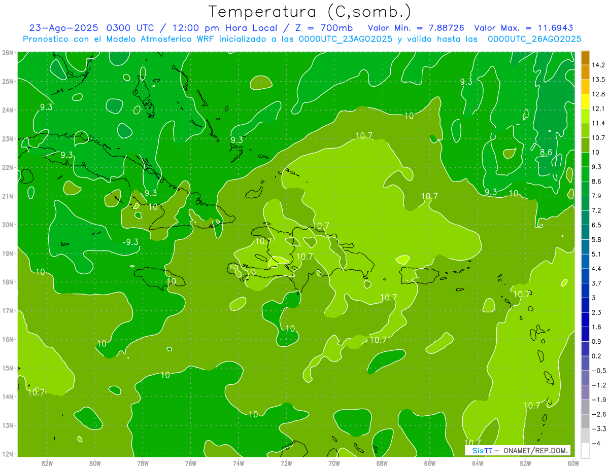The height and width of the screenshot is (470, 609).
Task: Click the "76W" longitude axis label
Action: pyautogui.click(x=191, y=463)
